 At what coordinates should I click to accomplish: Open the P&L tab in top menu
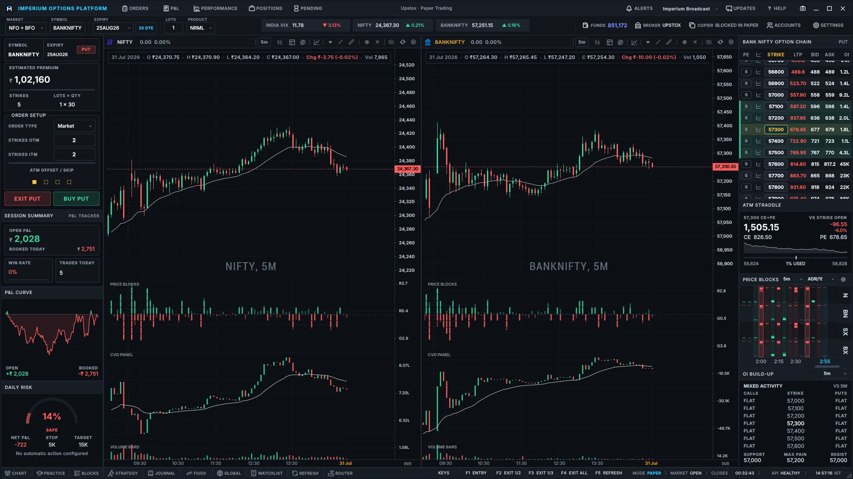pyautogui.click(x=171, y=8)
